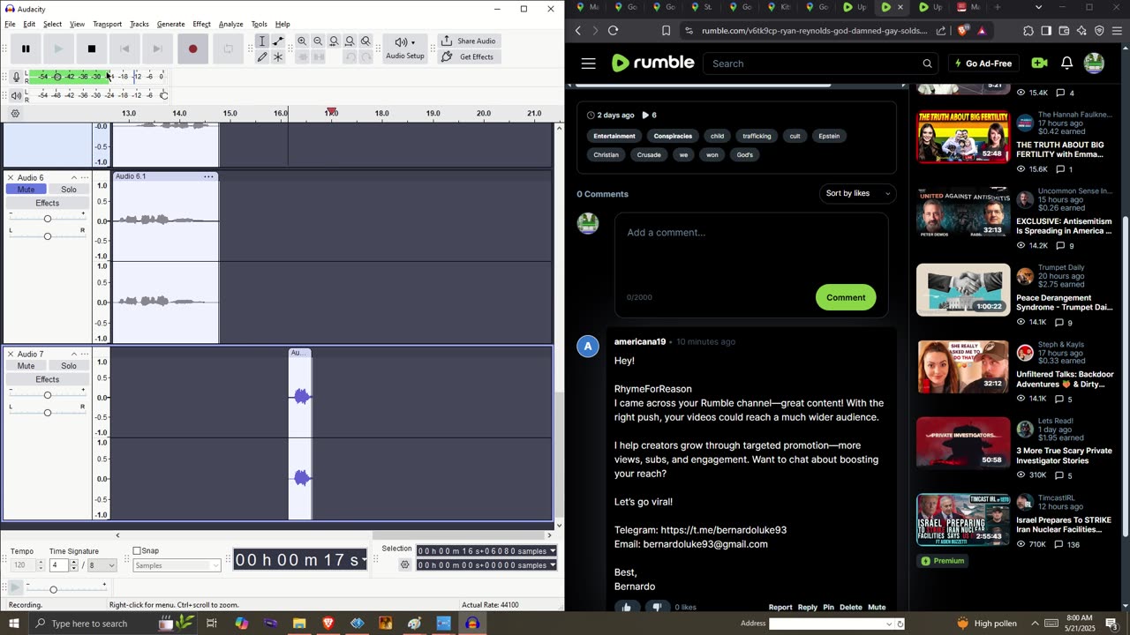Image resolution: width=1130 pixels, height=635 pixels.
Task: Close the Audio 6 track
Action: (x=11, y=177)
